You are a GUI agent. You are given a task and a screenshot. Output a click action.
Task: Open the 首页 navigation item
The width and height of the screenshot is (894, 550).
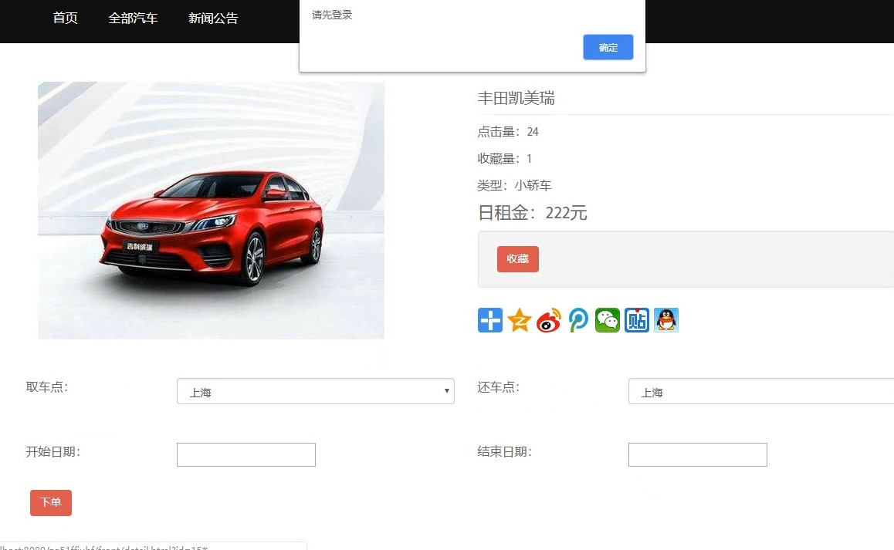(x=65, y=19)
